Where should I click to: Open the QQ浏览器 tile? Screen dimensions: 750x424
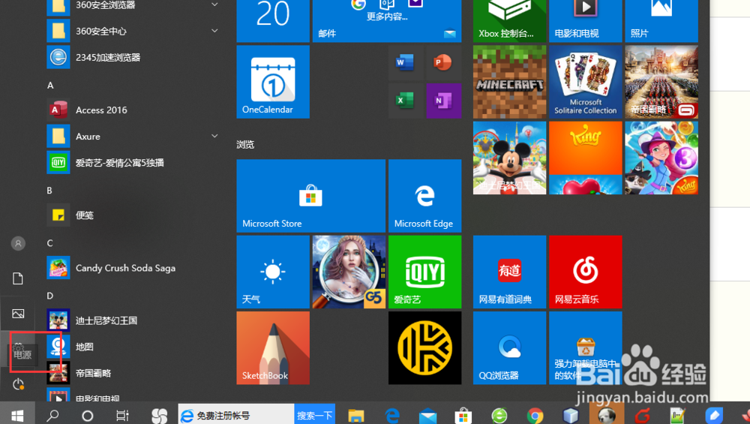[x=509, y=348]
